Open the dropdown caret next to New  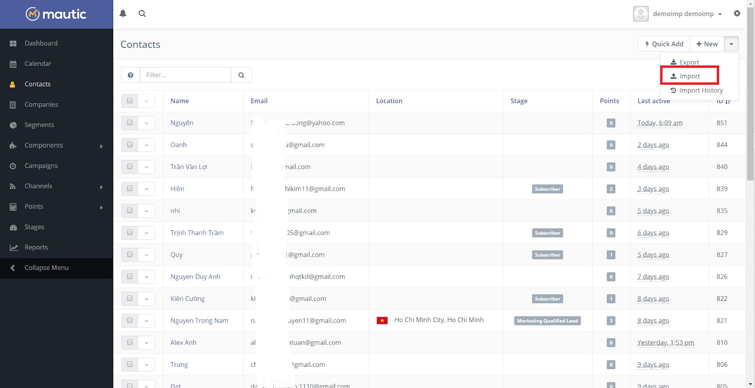[x=731, y=44]
